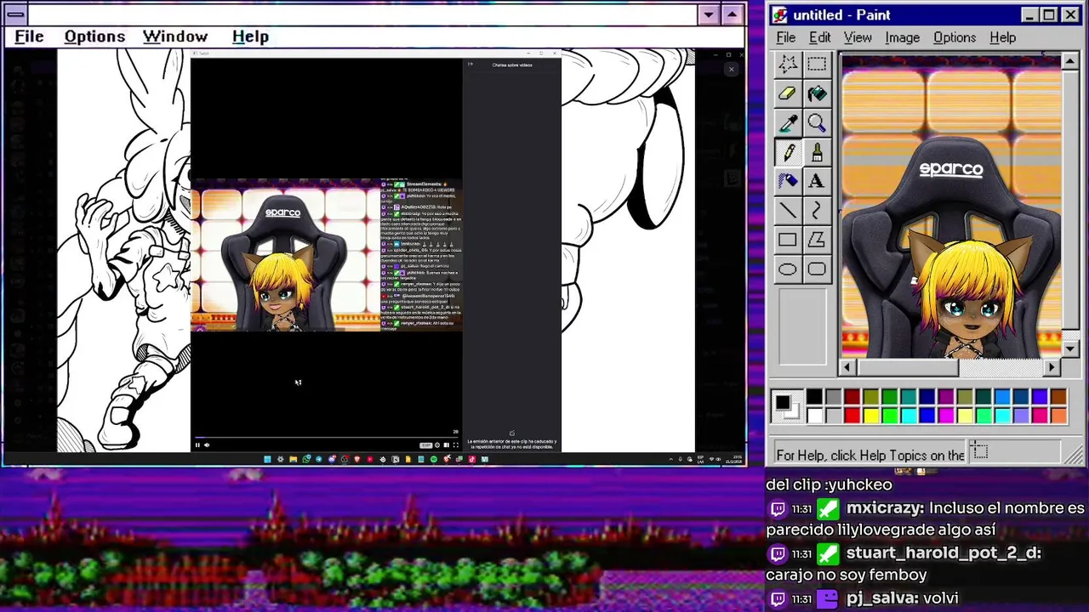
Task: Pause the playing video clip
Action: coord(197,445)
